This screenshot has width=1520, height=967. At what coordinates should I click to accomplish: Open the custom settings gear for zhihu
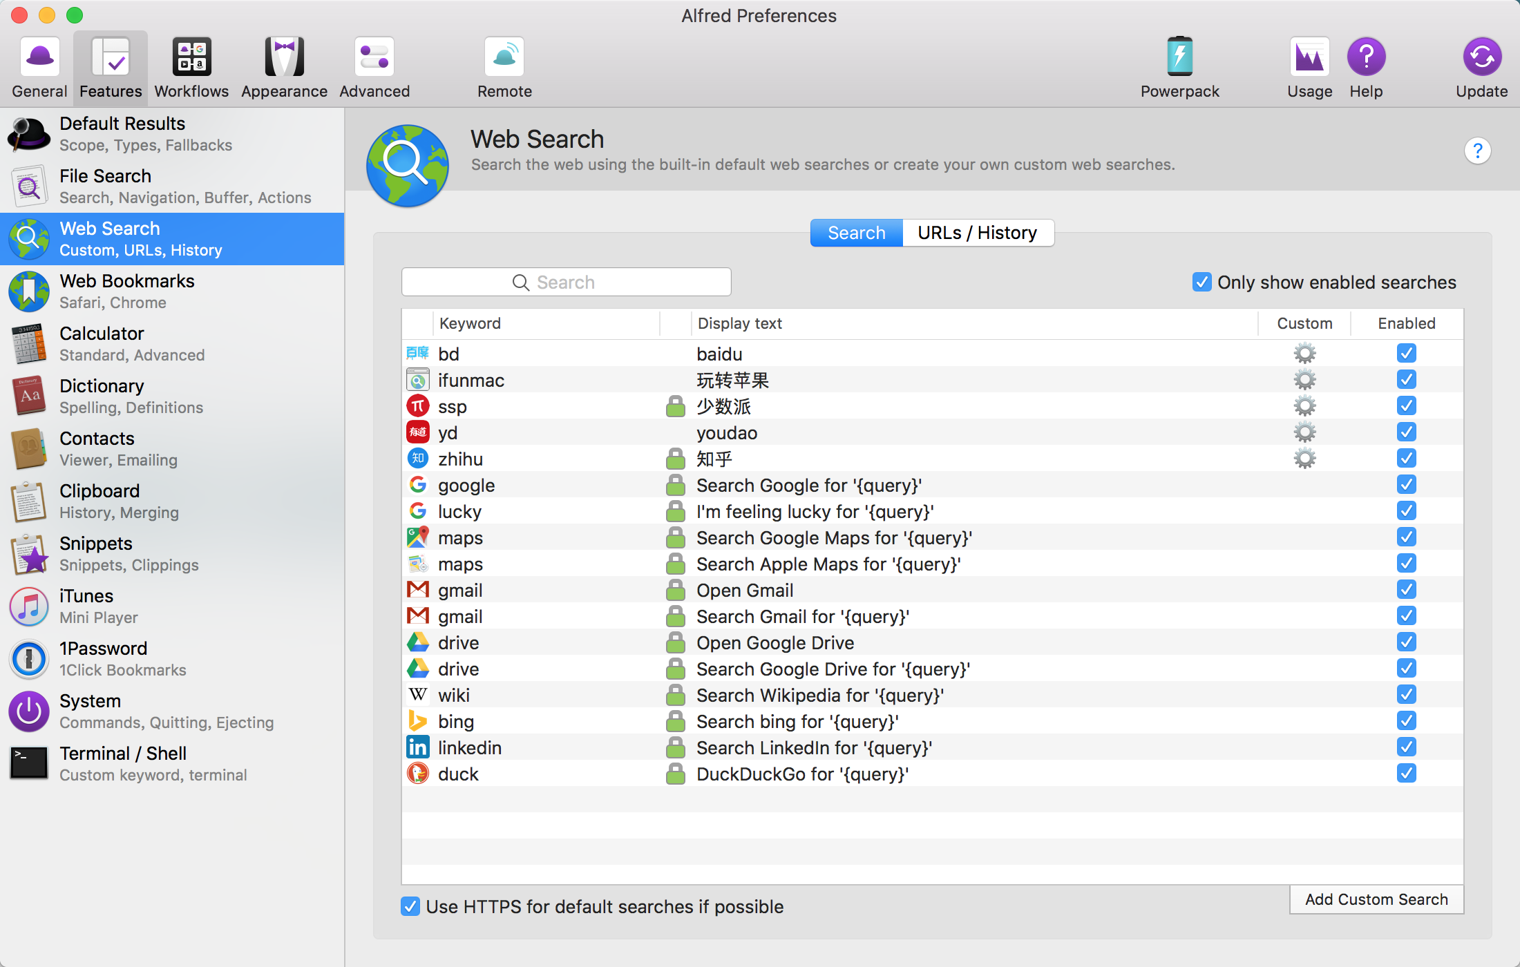pos(1304,459)
